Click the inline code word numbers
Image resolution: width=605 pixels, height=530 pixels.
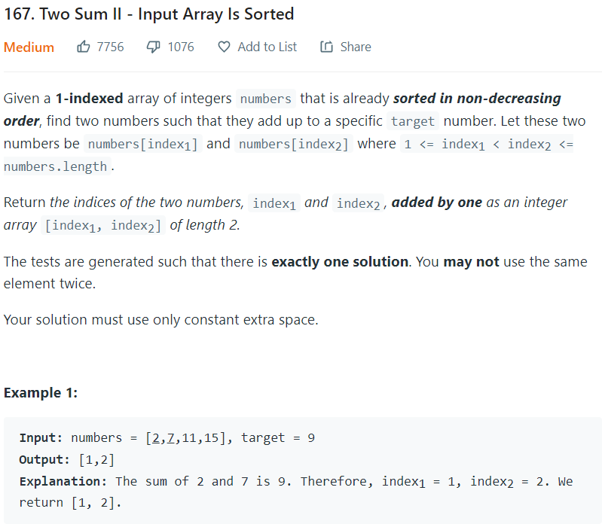(x=266, y=99)
